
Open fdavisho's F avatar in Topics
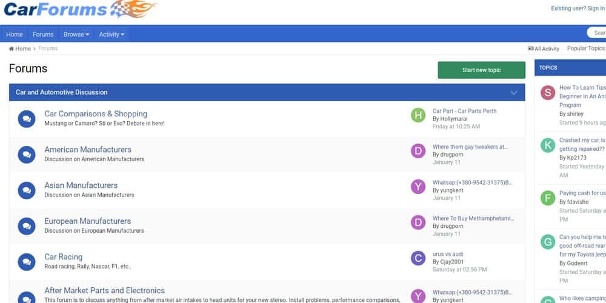point(548,198)
